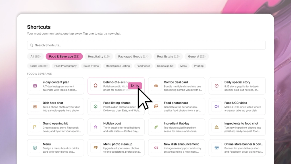The image size is (291, 164).
Task: Click the Try button on Behind-the-scenes card
Action: click(x=135, y=86)
